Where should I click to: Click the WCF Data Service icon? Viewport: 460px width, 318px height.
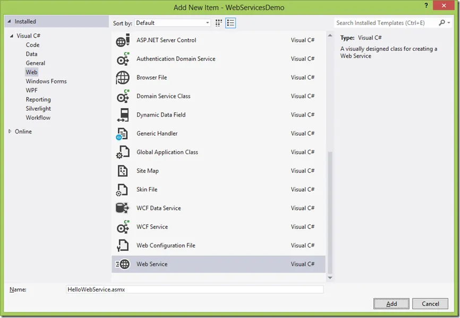[123, 208]
